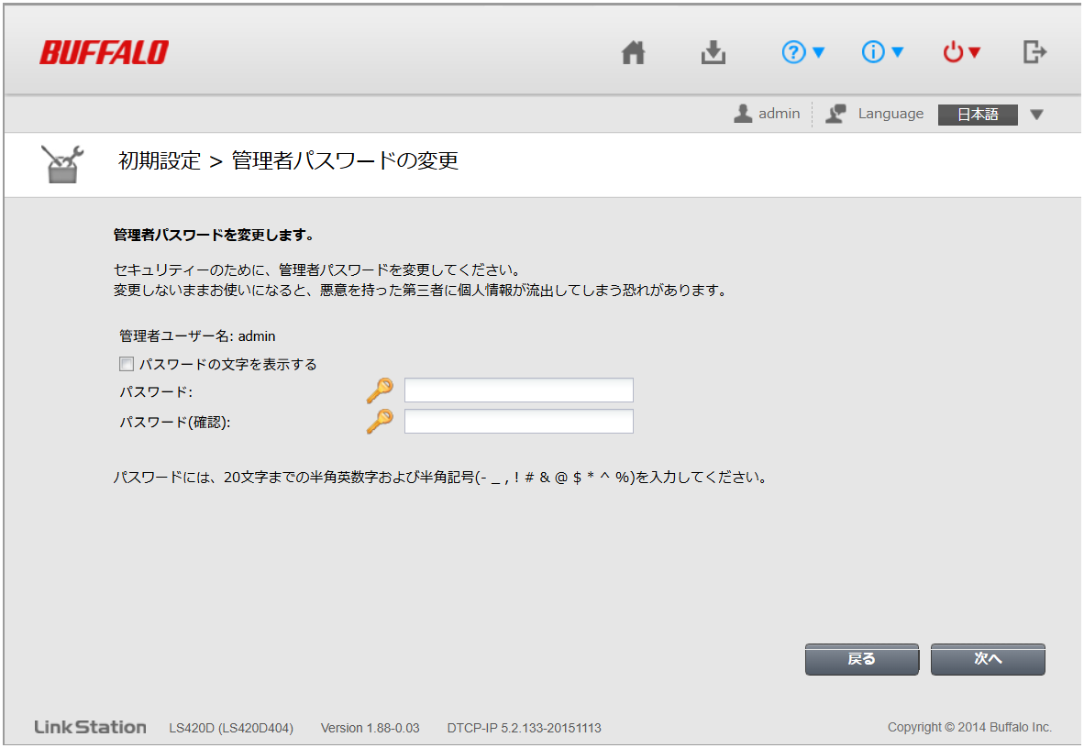Focus the パスワード(確認) input field
This screenshot has height=748, width=1084.
tap(518, 421)
